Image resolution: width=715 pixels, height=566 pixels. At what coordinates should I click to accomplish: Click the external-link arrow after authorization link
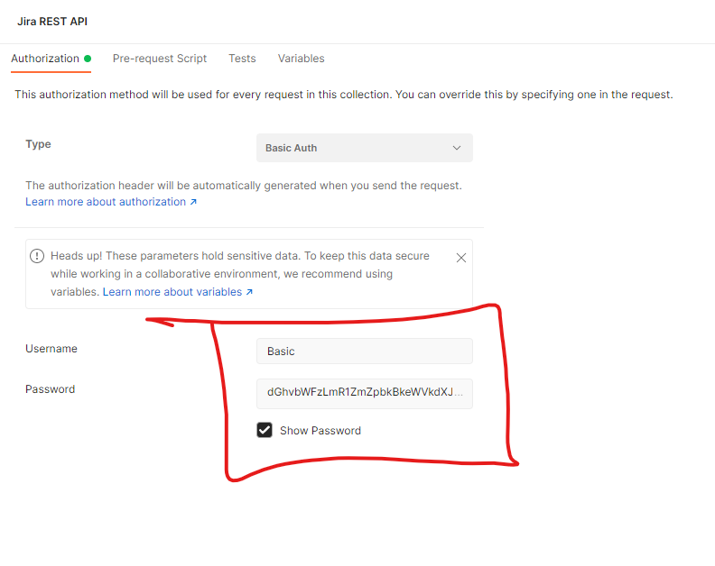click(x=193, y=202)
